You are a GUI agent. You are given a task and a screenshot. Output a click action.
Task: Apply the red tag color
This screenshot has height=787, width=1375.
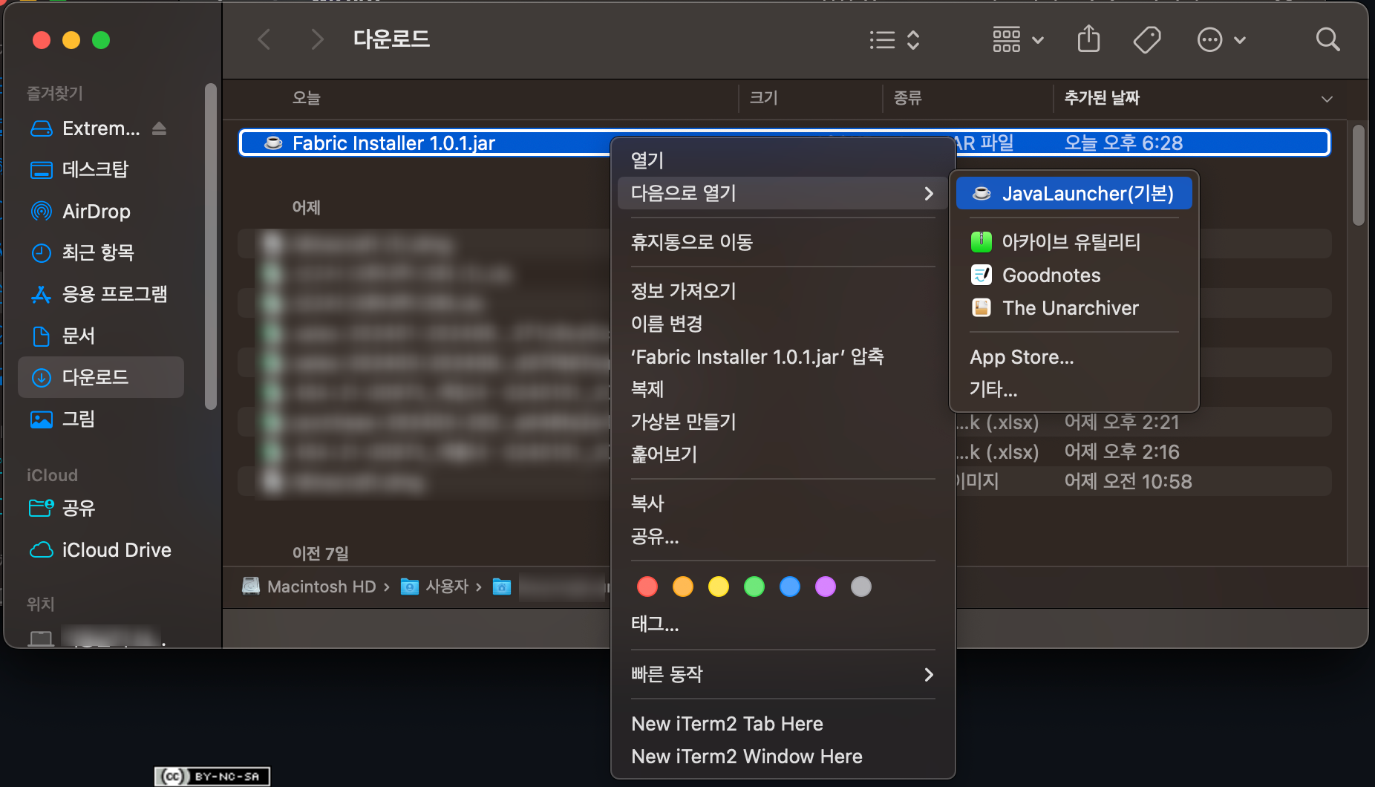(647, 587)
